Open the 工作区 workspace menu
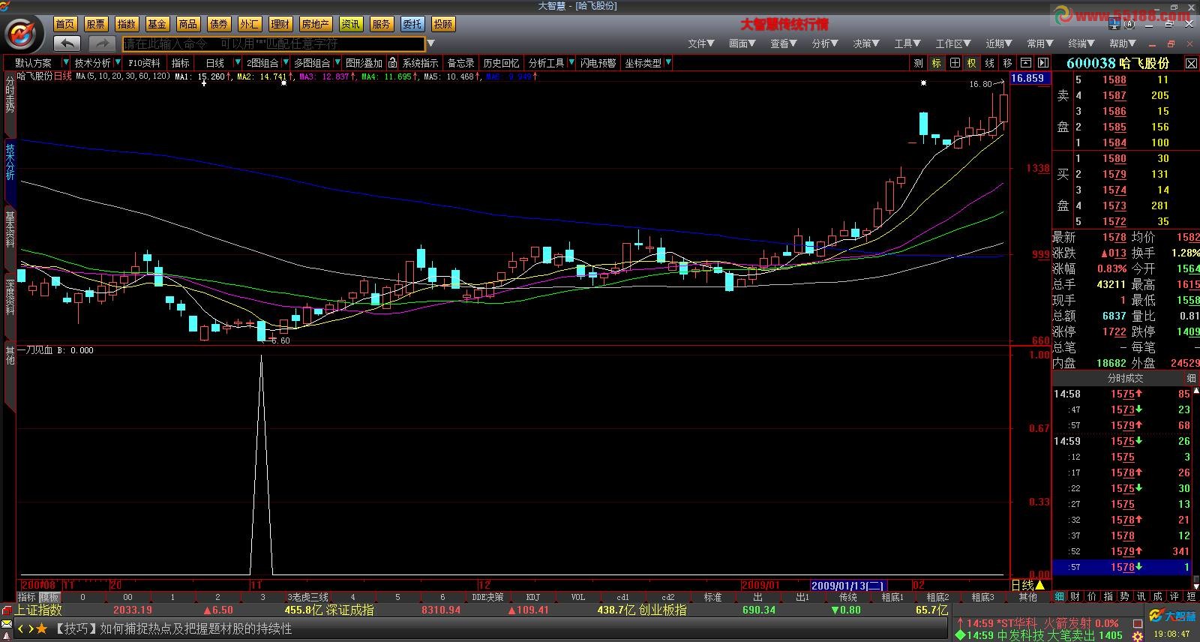Screen dimensions: 1200x642 [952, 43]
